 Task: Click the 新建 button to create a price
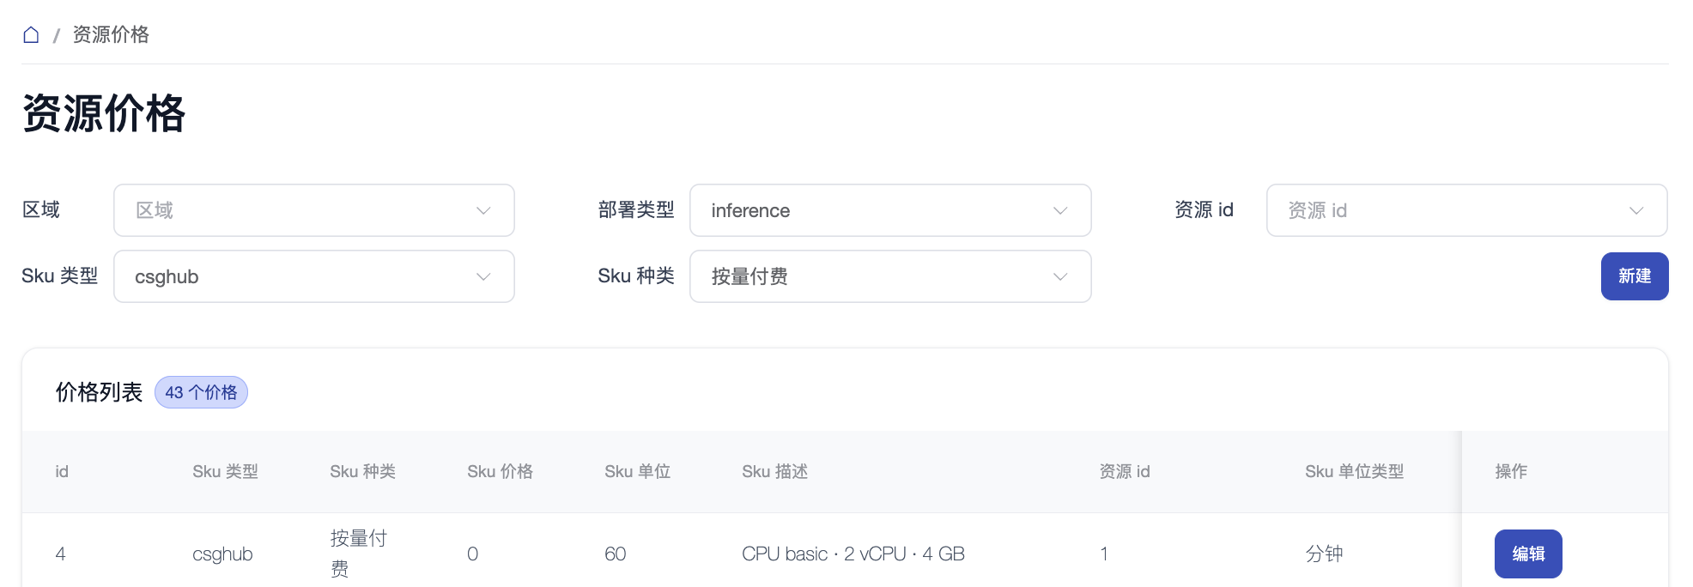(1635, 276)
